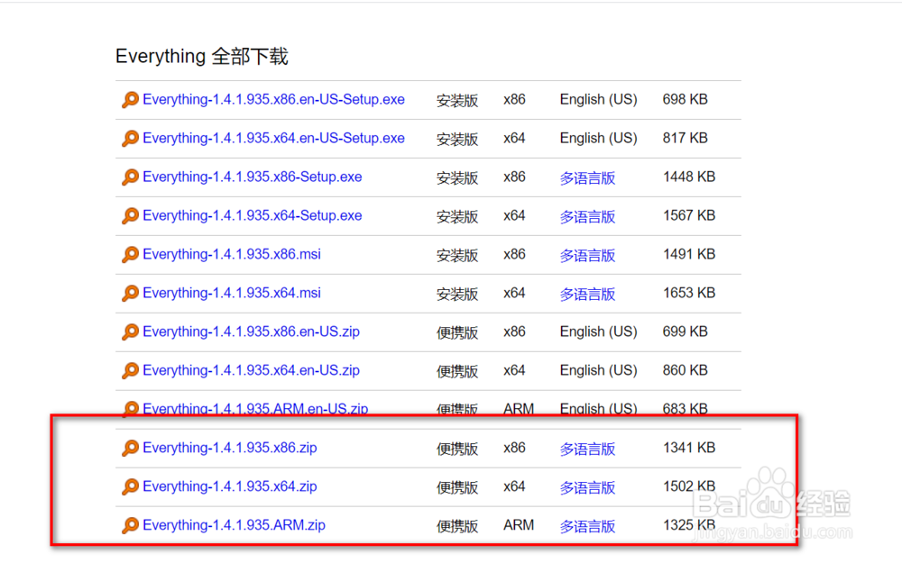Download Everything-1.4.1.935.x64.en-US.zip
The image size is (902, 563).
coord(251,370)
